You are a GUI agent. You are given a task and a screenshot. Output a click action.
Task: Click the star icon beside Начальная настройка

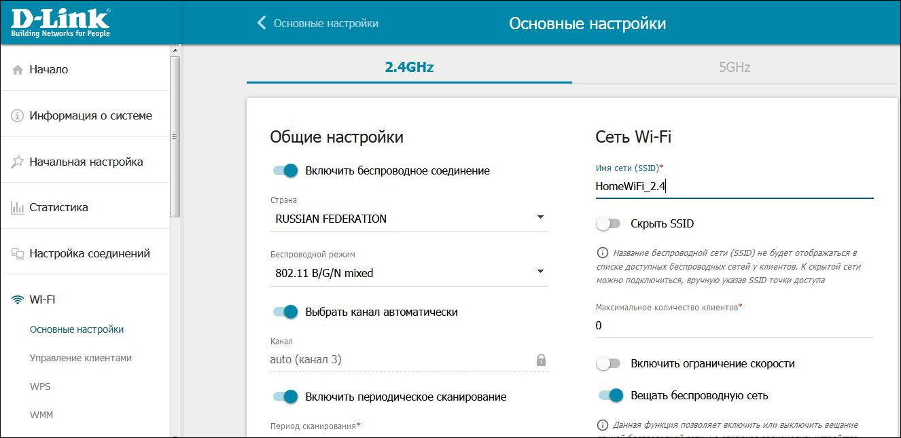[18, 162]
